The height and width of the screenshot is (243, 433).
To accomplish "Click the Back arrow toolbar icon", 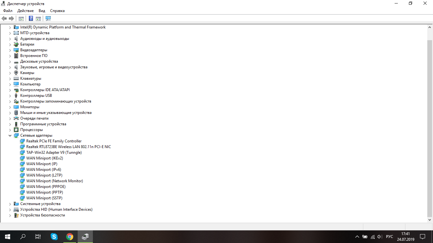I will (4, 19).
